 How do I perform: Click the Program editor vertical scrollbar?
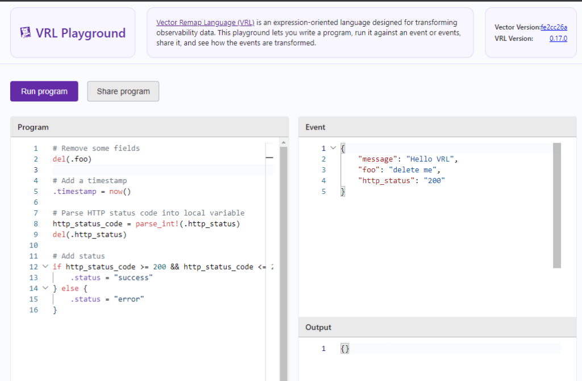[284, 256]
